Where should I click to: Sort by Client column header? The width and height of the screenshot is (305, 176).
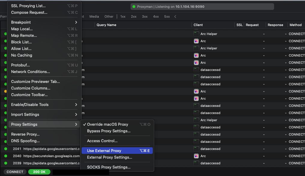point(198,25)
